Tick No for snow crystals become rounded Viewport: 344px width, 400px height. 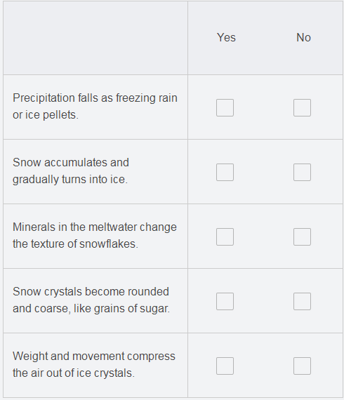pyautogui.click(x=302, y=301)
